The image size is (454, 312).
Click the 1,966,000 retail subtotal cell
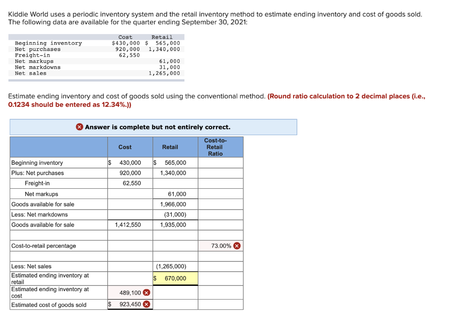tap(176, 204)
